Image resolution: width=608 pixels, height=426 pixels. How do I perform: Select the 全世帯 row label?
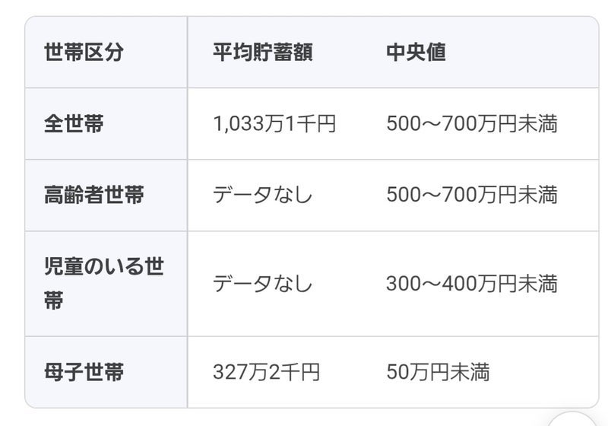(x=74, y=124)
